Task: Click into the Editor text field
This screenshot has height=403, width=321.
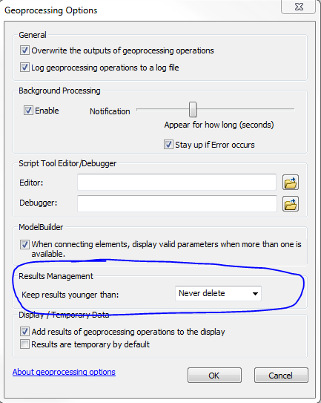Action: pos(176,183)
